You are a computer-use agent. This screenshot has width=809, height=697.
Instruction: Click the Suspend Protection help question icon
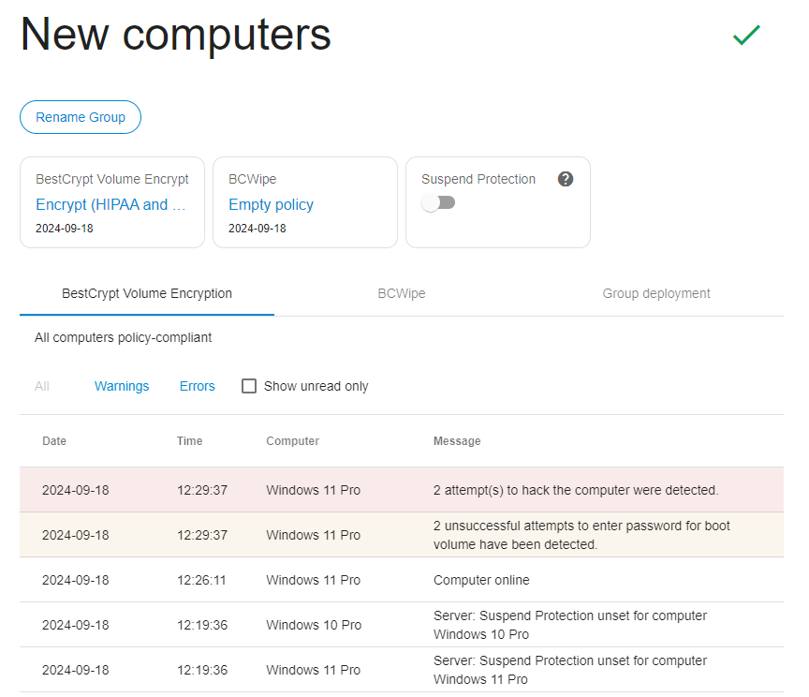[x=565, y=179]
